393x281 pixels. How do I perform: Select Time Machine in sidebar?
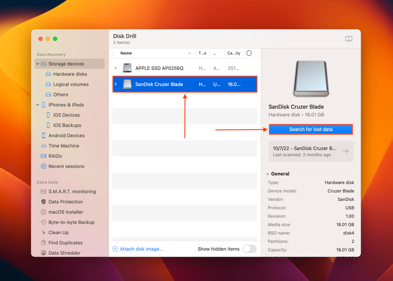64,146
